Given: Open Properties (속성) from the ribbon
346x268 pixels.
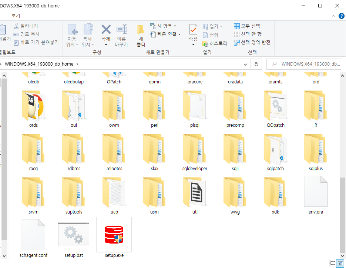Looking at the screenshot, I should click(193, 32).
